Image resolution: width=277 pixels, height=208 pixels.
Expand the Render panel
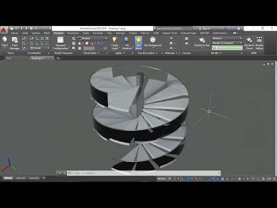pyautogui.click(x=216, y=53)
